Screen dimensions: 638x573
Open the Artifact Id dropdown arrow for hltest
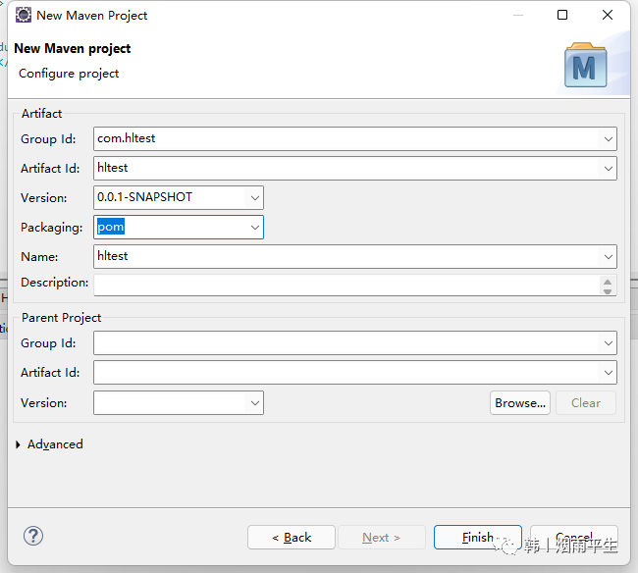tap(608, 169)
